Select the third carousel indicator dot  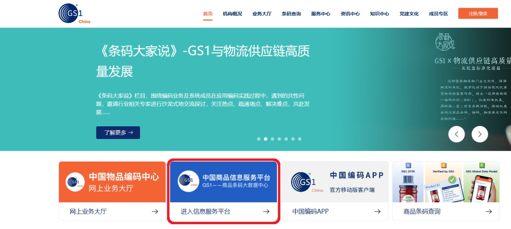coord(272,139)
